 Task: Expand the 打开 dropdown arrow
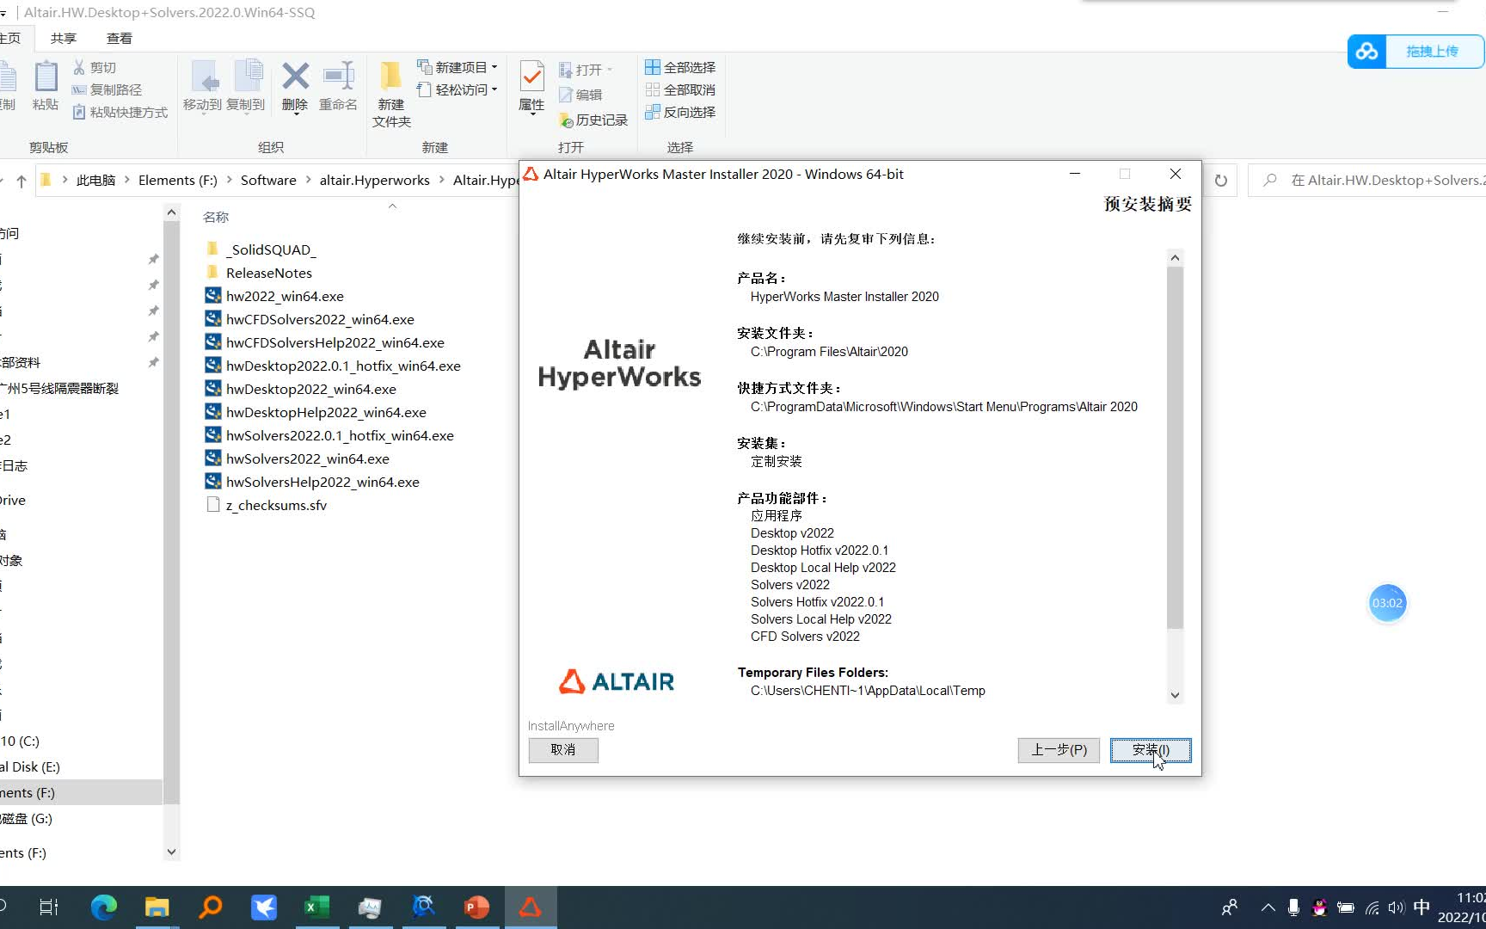pos(610,68)
